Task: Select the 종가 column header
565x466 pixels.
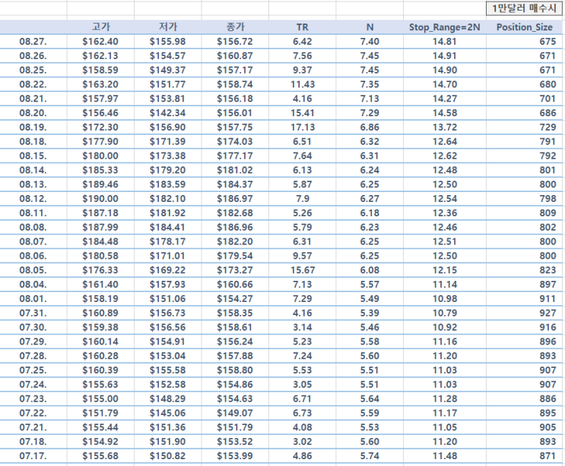Action: [235, 27]
